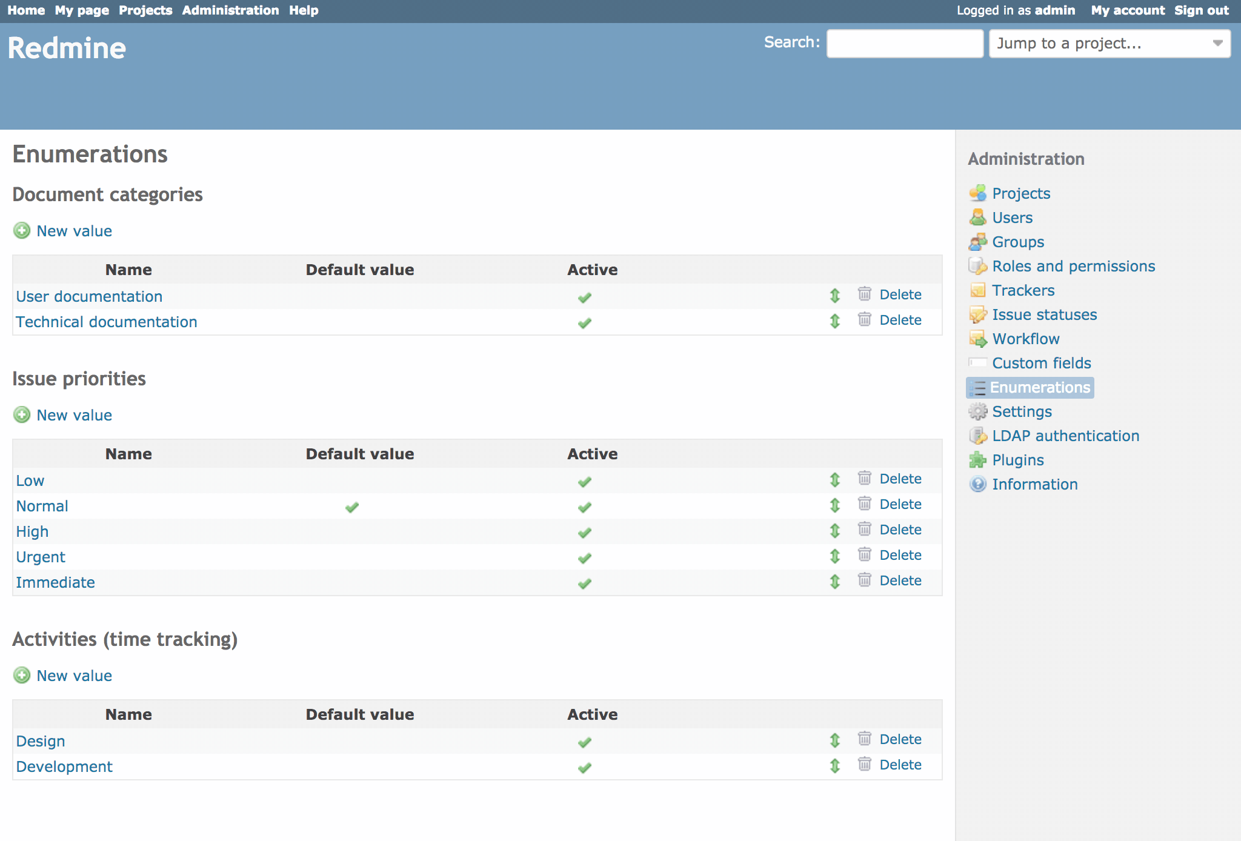Image resolution: width=1241 pixels, height=841 pixels.
Task: Click the trash icon for User documentation
Action: tap(865, 294)
